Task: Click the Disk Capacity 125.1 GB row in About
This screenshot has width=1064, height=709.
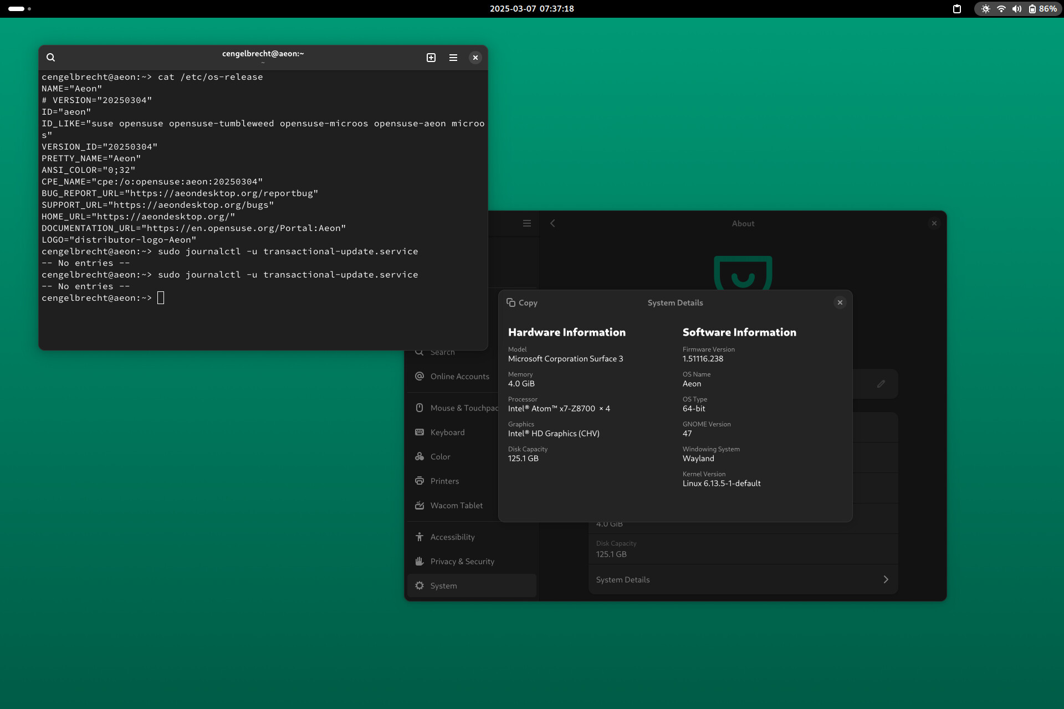Action: point(743,549)
